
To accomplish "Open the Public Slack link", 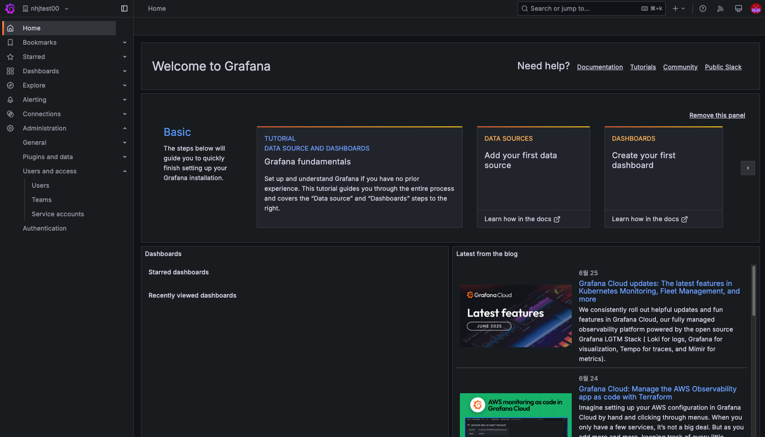I will click(x=723, y=67).
